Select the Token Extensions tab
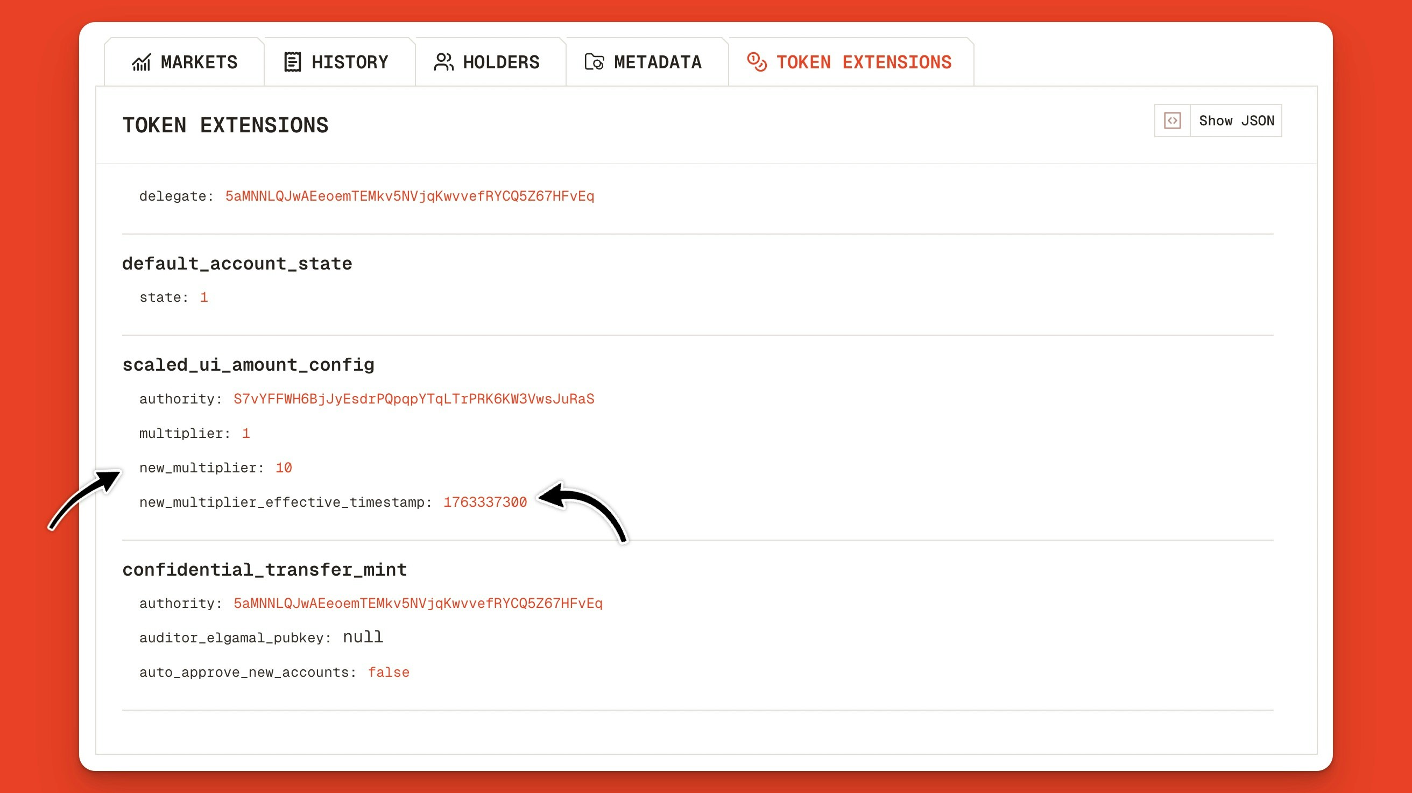Viewport: 1412px width, 793px height. tap(863, 62)
